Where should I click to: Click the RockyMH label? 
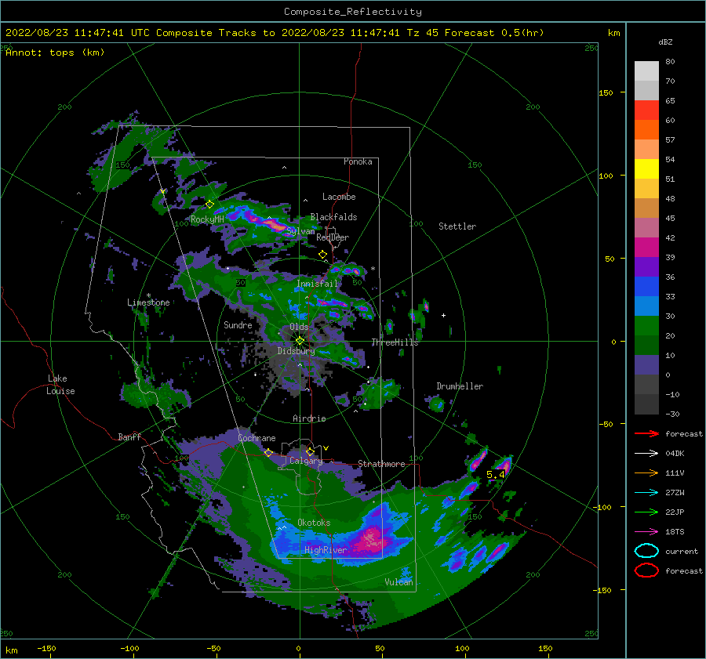(207, 219)
